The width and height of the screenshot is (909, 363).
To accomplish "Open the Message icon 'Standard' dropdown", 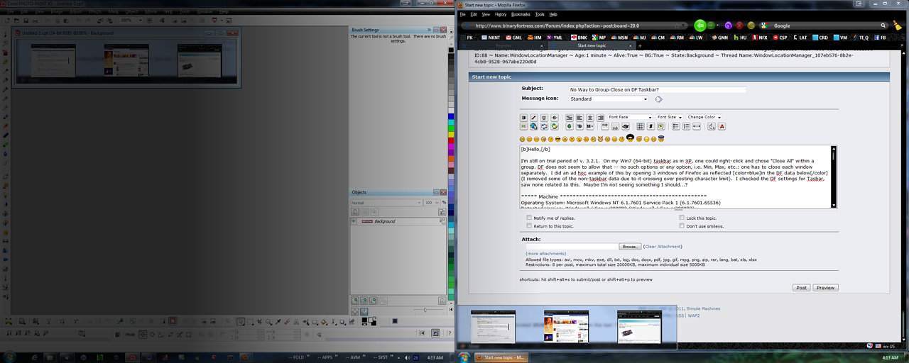I will coord(609,99).
